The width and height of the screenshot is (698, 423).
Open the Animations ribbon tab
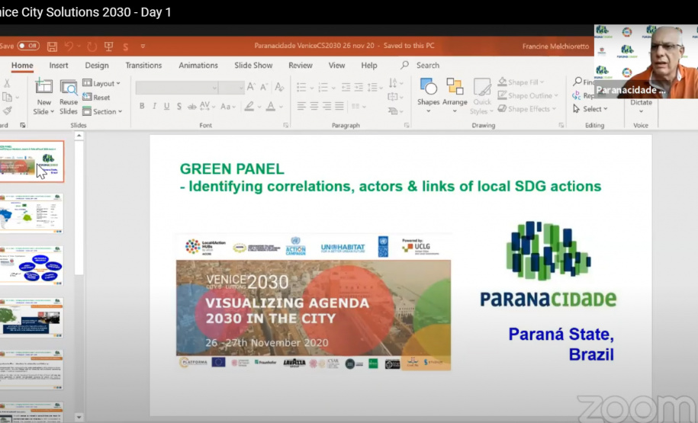pyautogui.click(x=198, y=66)
